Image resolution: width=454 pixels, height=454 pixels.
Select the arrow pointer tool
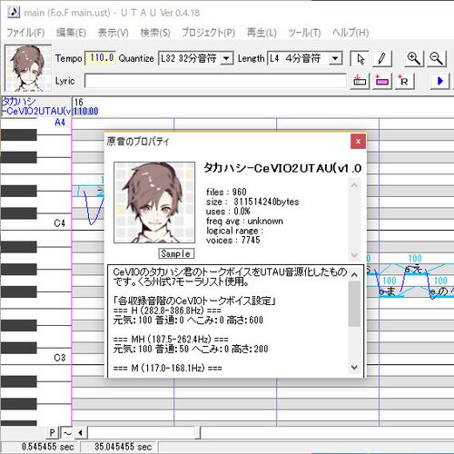(x=360, y=59)
